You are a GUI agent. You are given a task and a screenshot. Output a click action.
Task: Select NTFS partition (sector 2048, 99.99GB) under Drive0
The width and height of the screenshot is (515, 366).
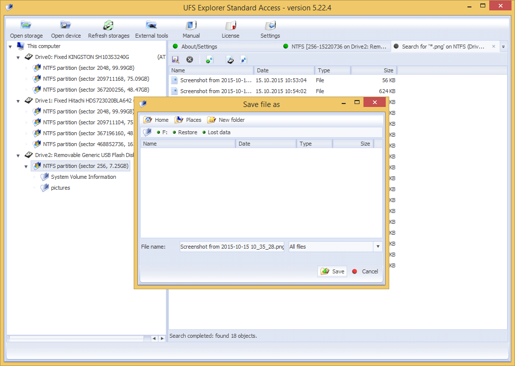(89, 68)
